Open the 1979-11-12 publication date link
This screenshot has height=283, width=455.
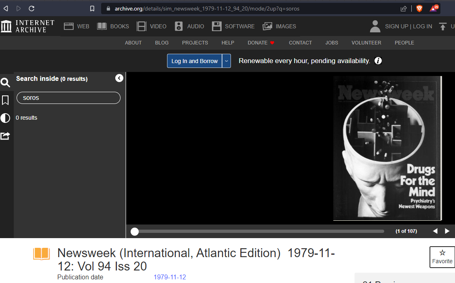[x=170, y=277]
